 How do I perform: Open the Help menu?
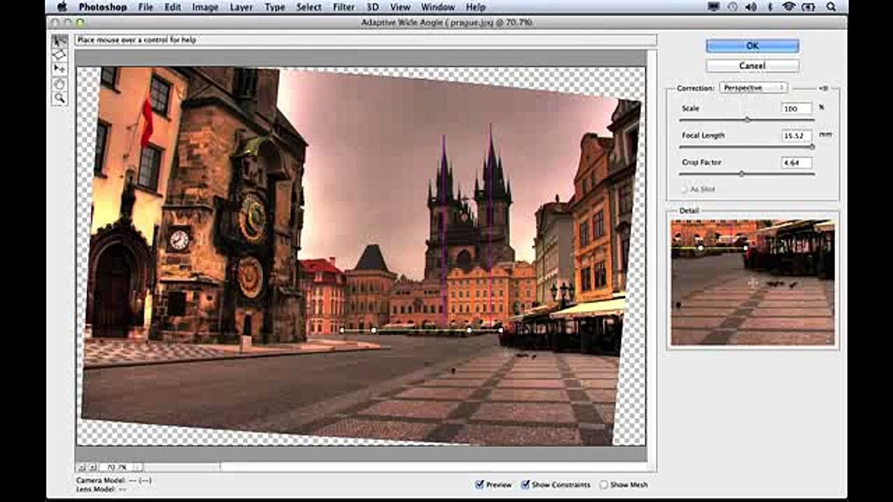pyautogui.click(x=475, y=7)
